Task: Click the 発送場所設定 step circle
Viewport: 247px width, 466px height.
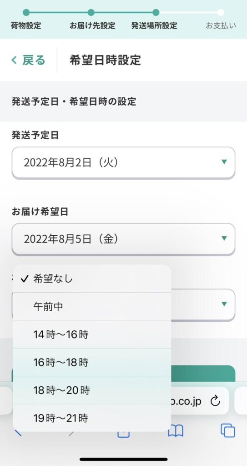Action: click(156, 12)
